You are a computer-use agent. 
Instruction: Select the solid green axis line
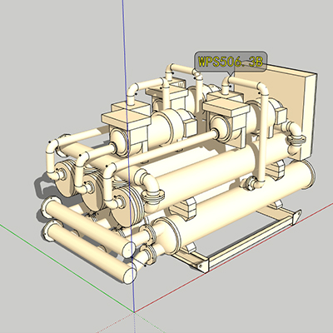click(x=67, y=268)
